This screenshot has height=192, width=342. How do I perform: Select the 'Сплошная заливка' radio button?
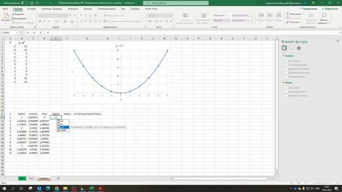286,65
